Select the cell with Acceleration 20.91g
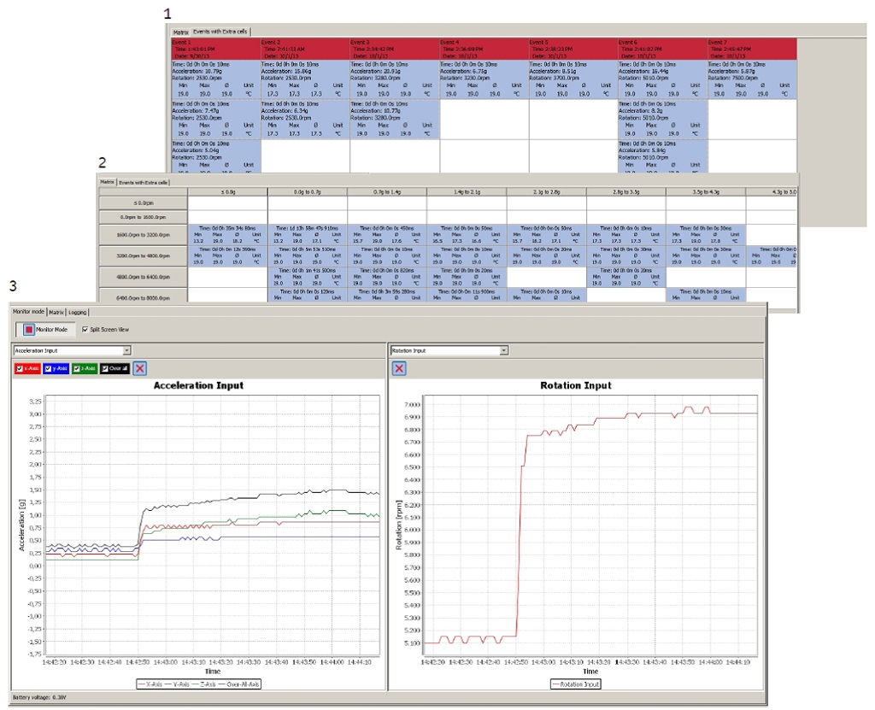875x710 pixels. (x=395, y=79)
